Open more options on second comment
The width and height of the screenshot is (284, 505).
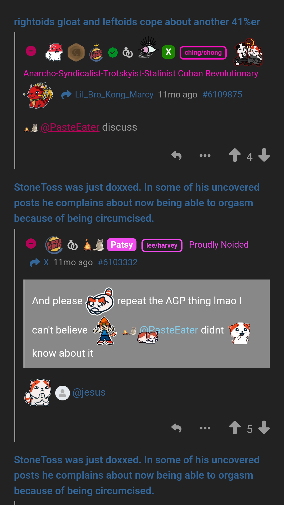(x=205, y=428)
